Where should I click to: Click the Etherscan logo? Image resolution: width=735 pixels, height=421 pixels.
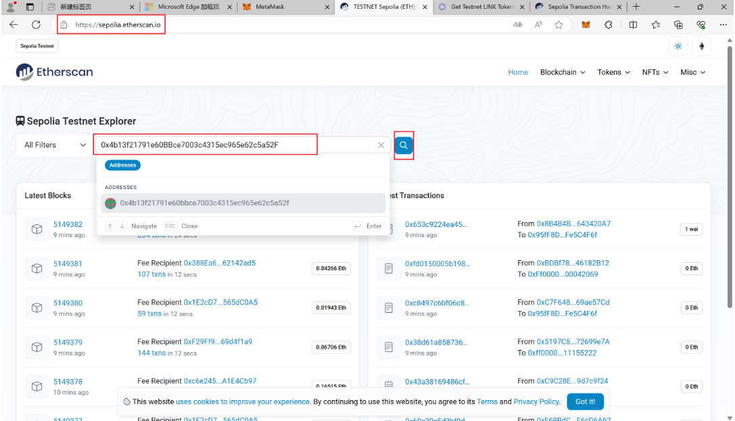[x=54, y=72]
